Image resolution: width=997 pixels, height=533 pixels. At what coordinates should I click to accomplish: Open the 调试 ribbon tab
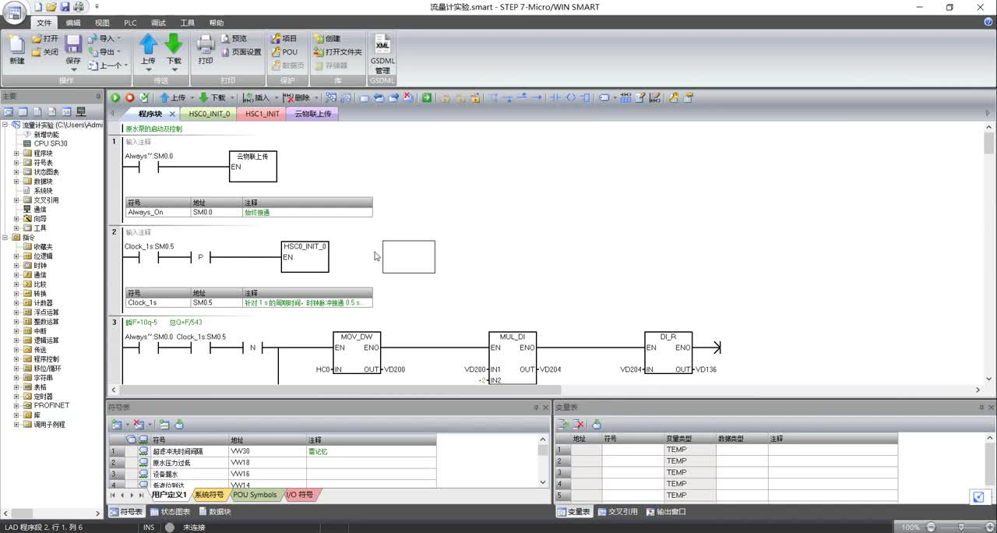[158, 23]
